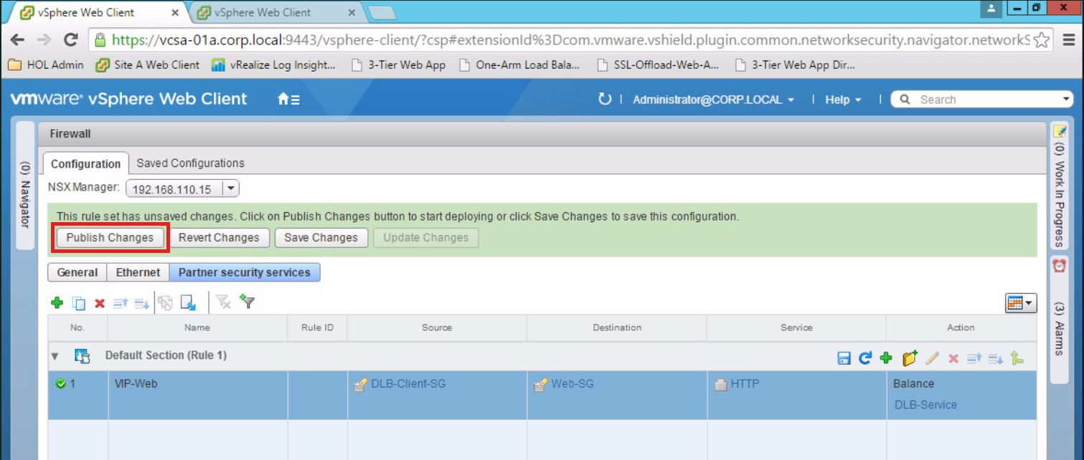The height and width of the screenshot is (460, 1084).
Task: Select the General rules tab
Action: point(77,272)
